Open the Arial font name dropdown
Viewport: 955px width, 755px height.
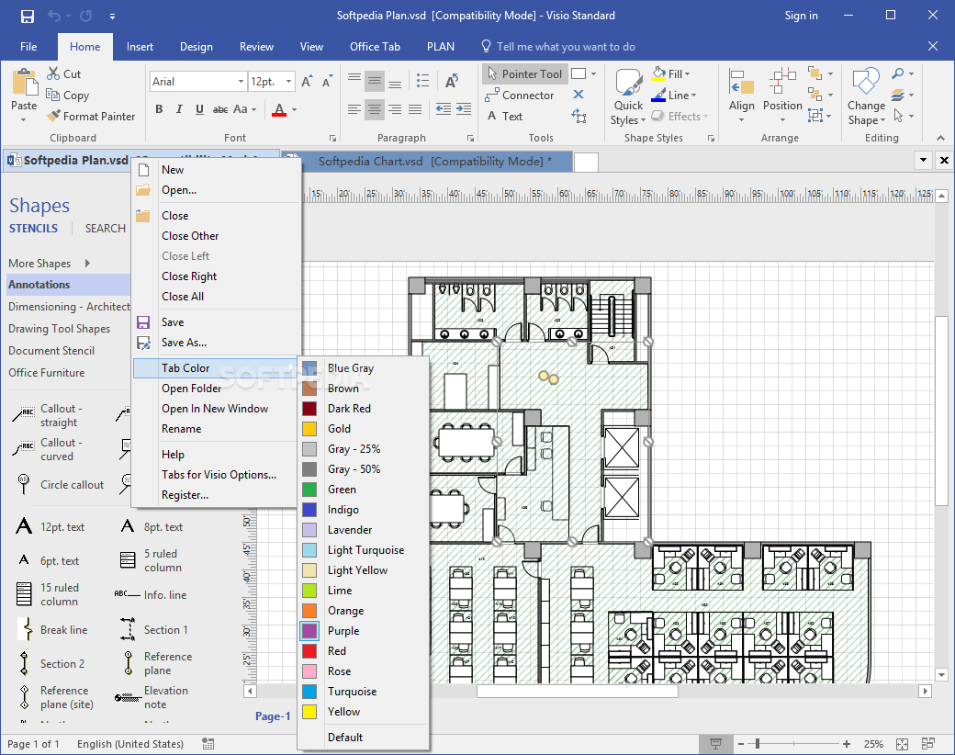[241, 81]
